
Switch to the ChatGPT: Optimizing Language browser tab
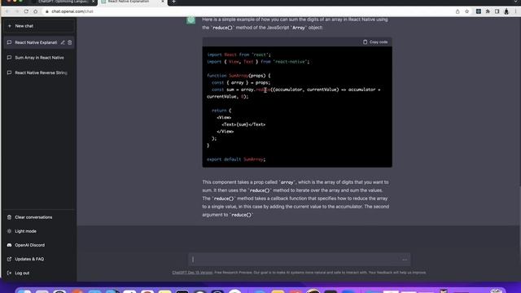(63, 2)
